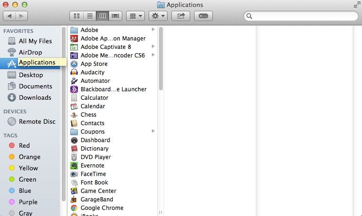362x216 pixels.
Task: Select the Blackboard Launcher icon
Action: click(74, 89)
